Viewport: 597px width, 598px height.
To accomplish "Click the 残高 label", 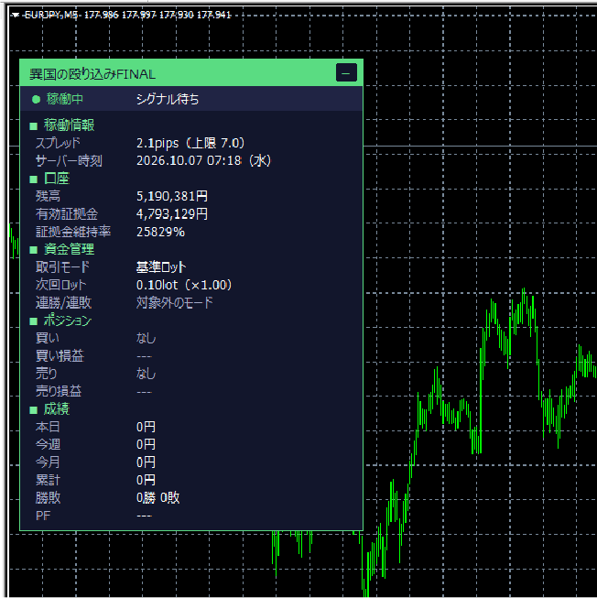I will pyautogui.click(x=48, y=196).
